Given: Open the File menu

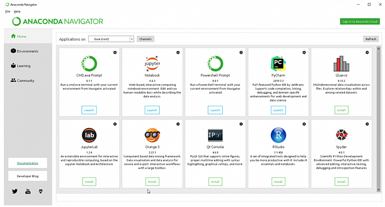Looking at the screenshot, I should 8,12.
